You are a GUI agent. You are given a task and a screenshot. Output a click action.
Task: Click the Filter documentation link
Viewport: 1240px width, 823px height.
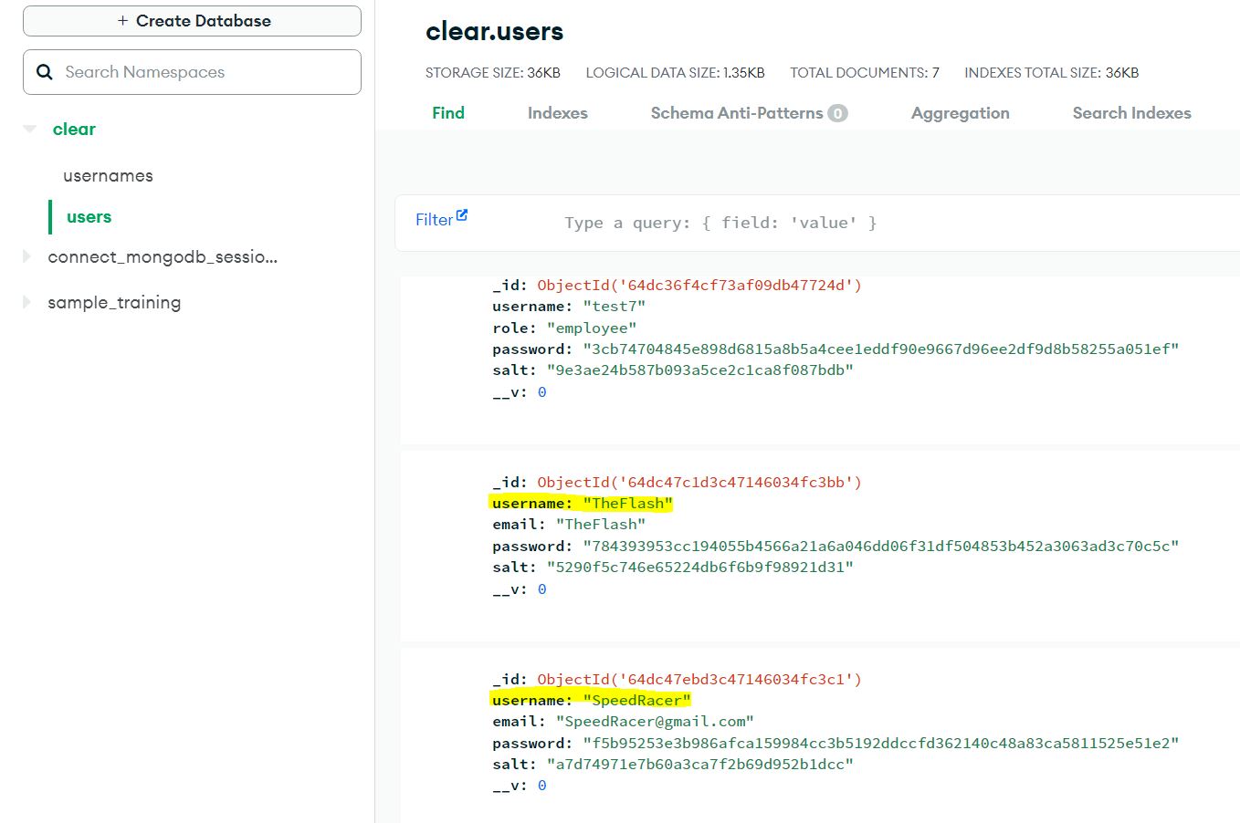(x=434, y=220)
